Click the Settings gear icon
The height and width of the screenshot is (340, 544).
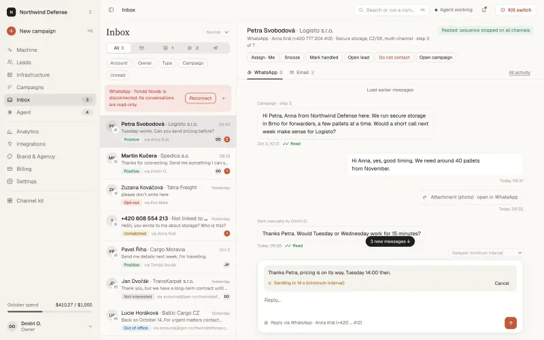[x=10, y=182]
